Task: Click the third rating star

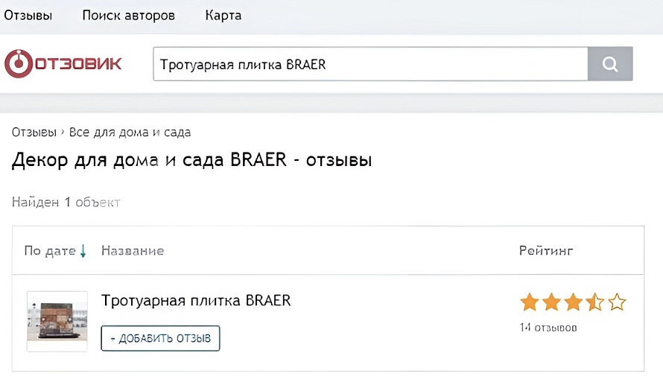Action: coord(574,302)
